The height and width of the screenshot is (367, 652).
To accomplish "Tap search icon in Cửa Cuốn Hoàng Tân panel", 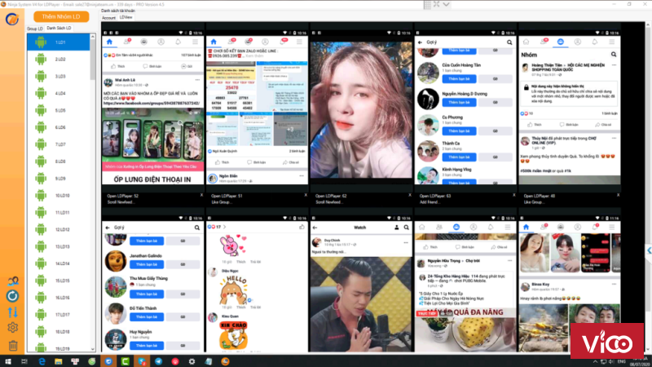I will (x=509, y=42).
